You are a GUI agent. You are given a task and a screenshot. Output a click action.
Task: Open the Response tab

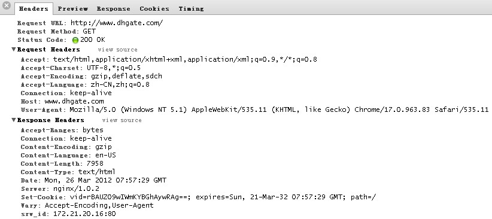click(x=113, y=9)
